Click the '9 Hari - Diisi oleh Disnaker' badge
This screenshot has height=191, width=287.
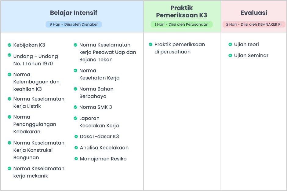pyautogui.click(x=74, y=24)
